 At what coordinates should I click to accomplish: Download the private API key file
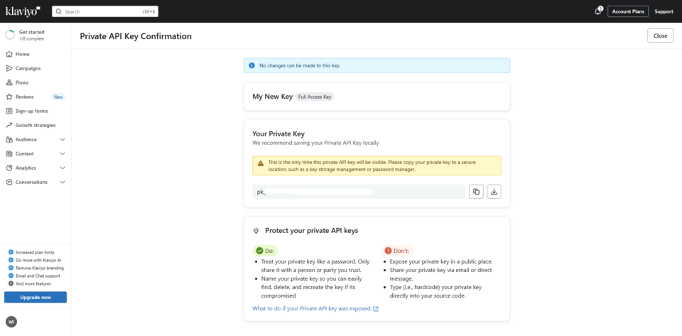point(494,192)
